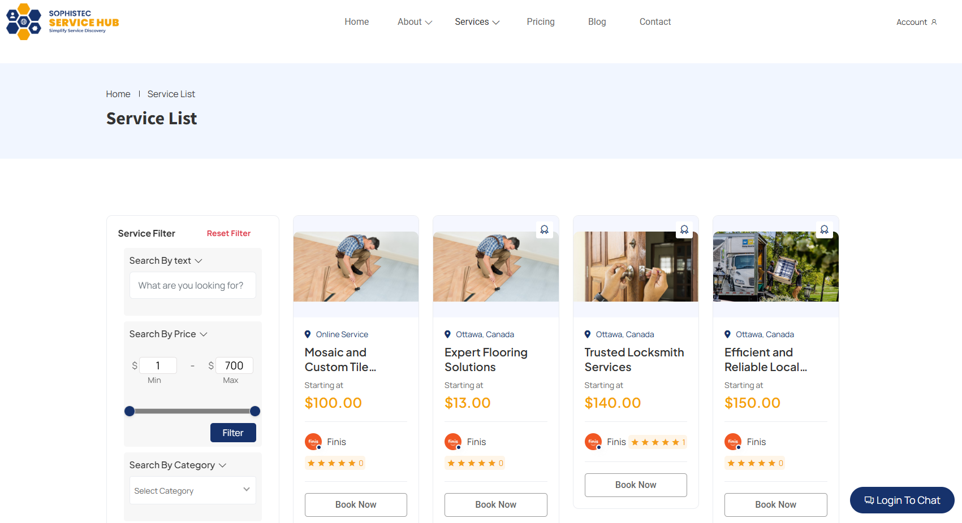Click the location pin on Efficient and Reliable Local card

(x=729, y=334)
